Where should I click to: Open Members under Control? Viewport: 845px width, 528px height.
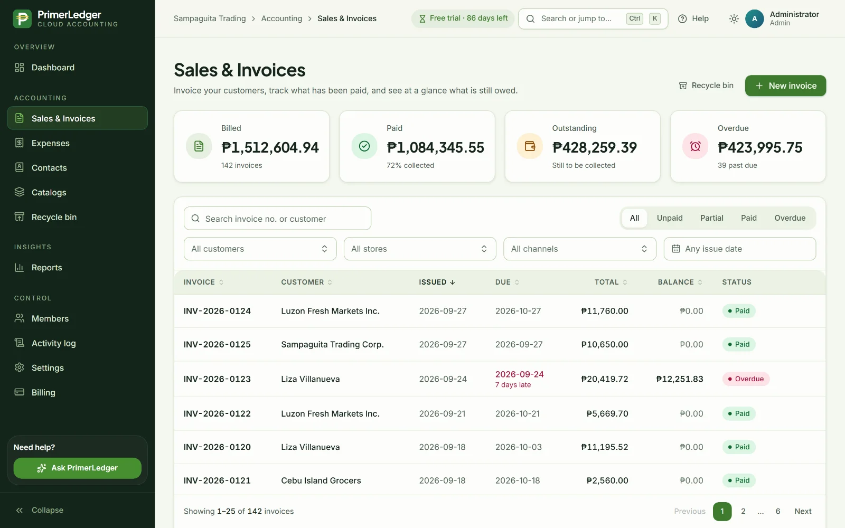77,318
